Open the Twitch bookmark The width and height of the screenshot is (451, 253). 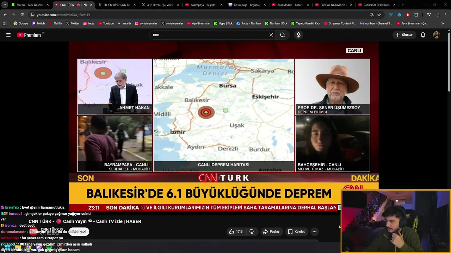[x=38, y=24]
